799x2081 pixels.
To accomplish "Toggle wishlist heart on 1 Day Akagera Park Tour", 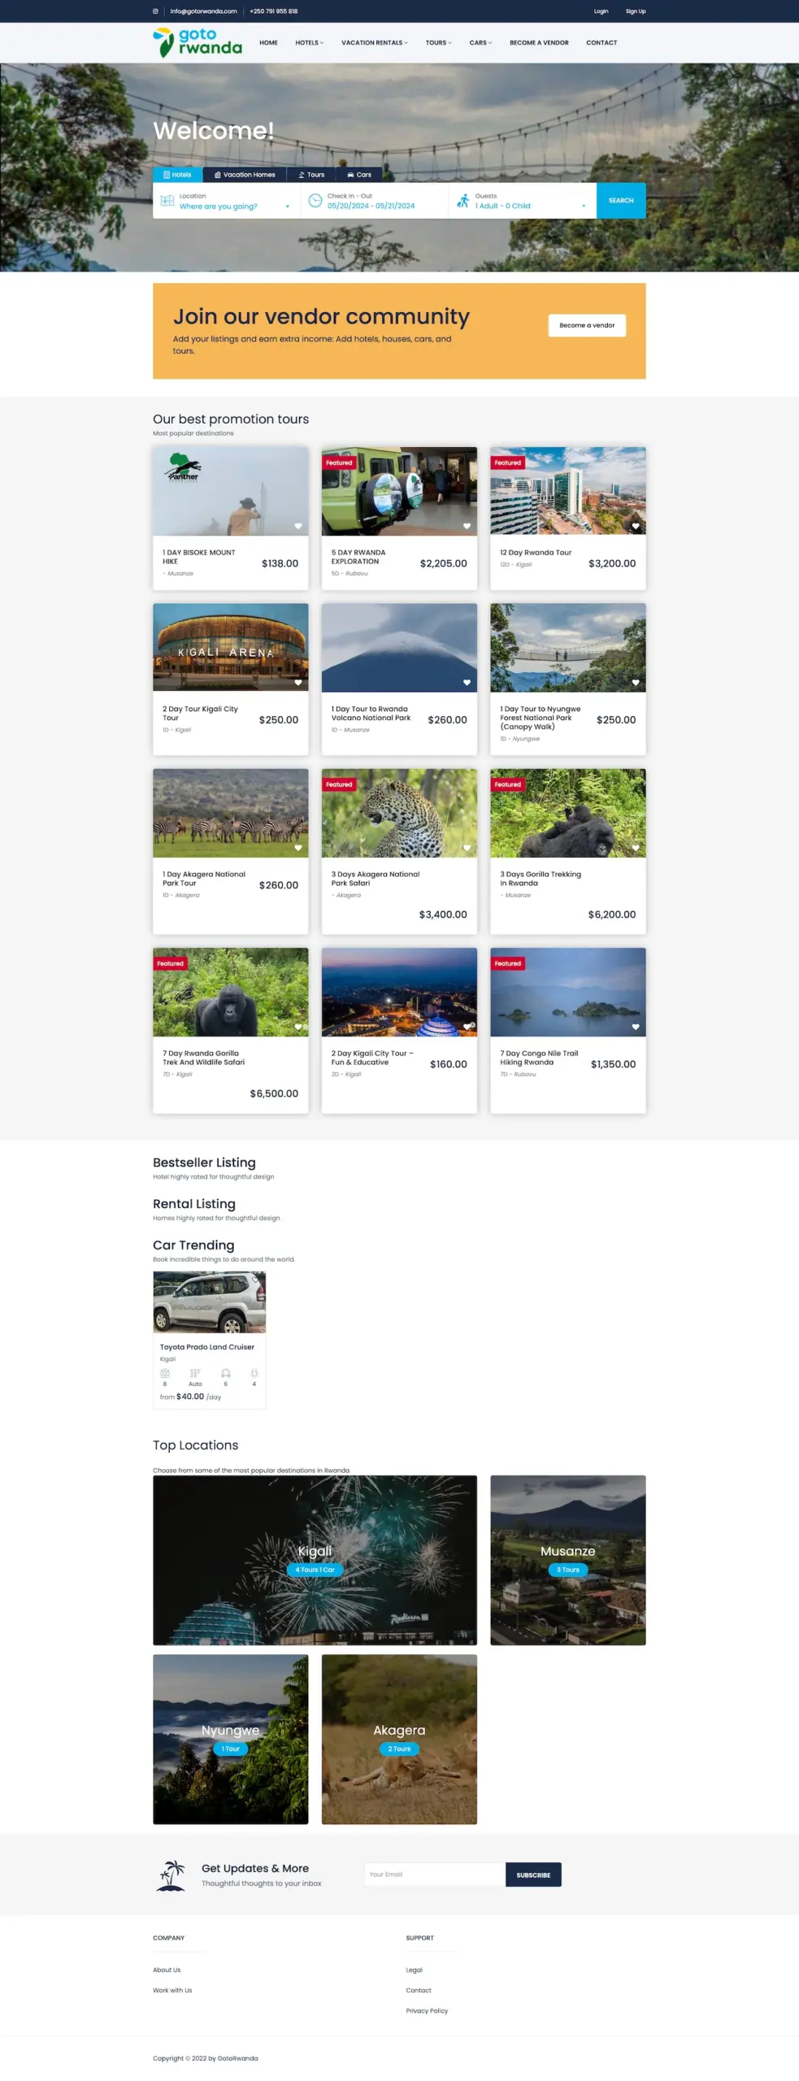I will tap(298, 848).
